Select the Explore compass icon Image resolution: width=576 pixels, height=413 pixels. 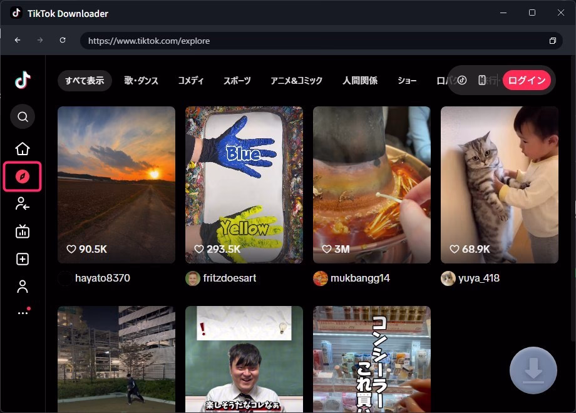tap(23, 176)
